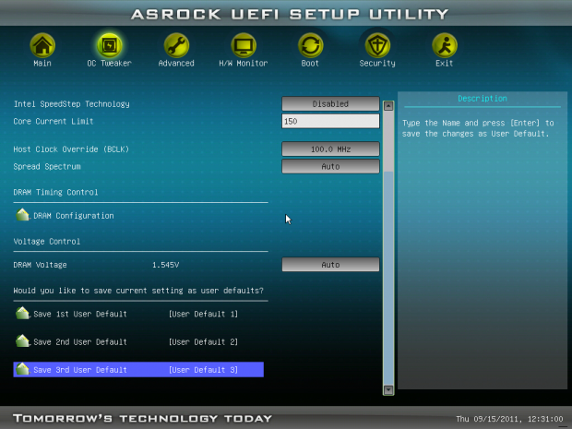
Task: Click the OC Tweaker tab label
Action: [x=109, y=63]
